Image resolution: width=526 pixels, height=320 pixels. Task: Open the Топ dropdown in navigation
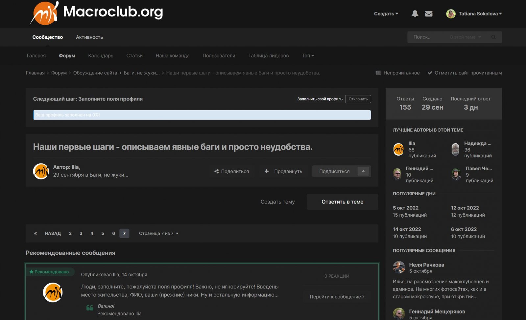(x=308, y=55)
